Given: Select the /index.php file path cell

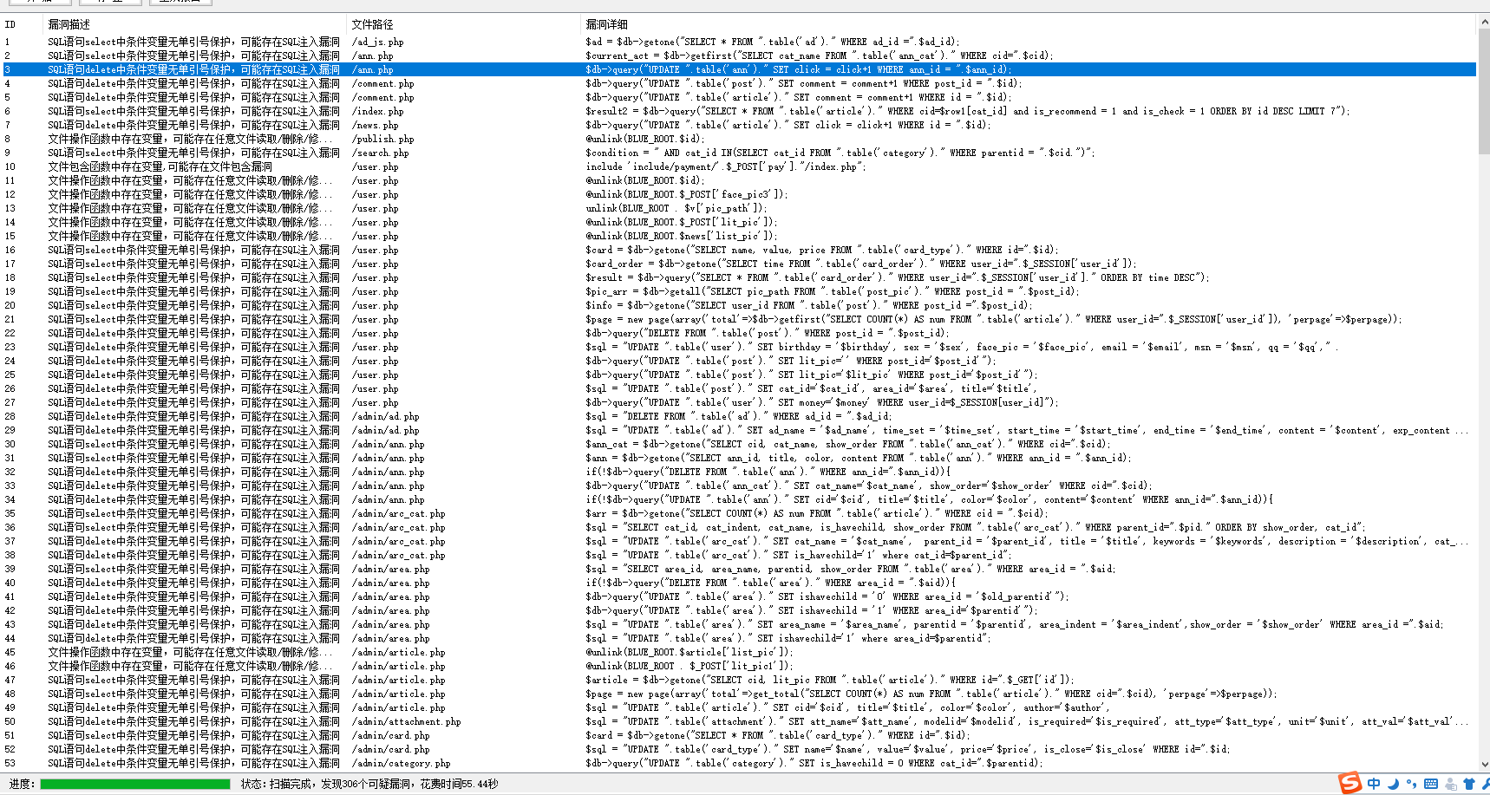Looking at the screenshot, I should [x=377, y=111].
